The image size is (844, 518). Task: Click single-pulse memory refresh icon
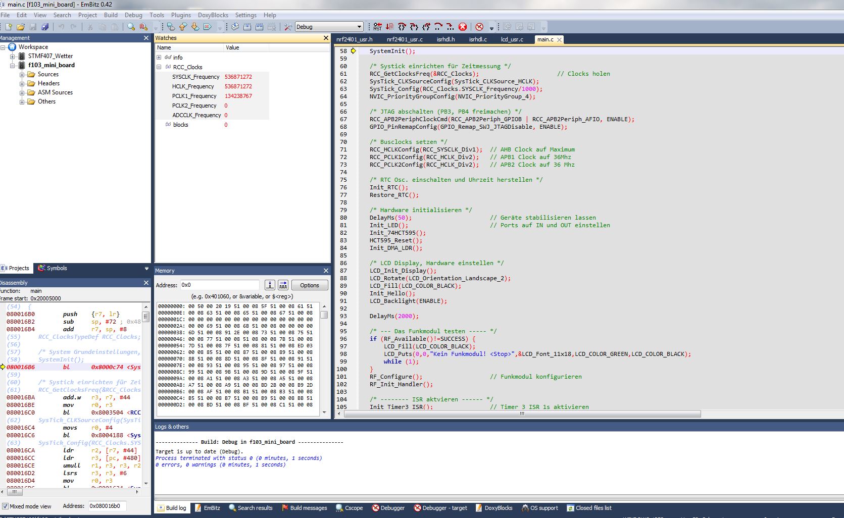click(270, 285)
